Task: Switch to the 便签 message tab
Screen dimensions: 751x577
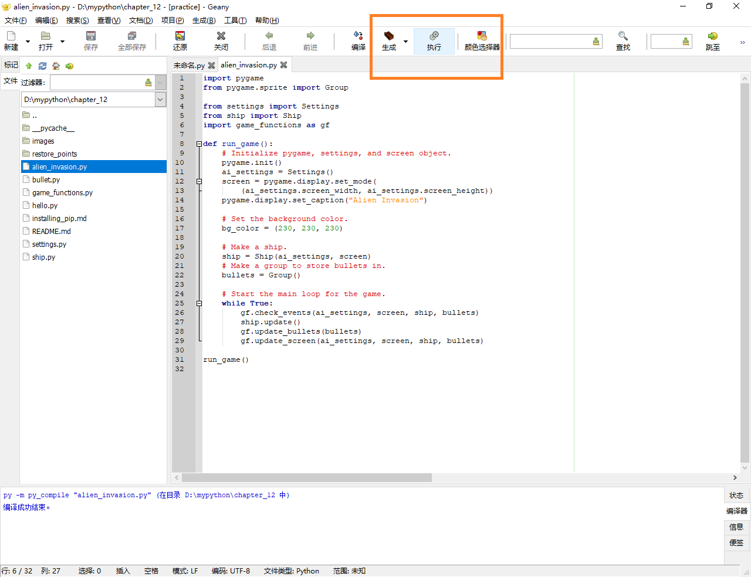Action: point(736,542)
